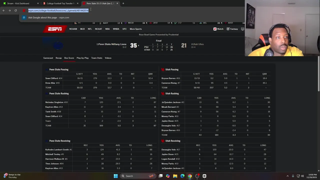Open the Recap tab

pos(59,58)
